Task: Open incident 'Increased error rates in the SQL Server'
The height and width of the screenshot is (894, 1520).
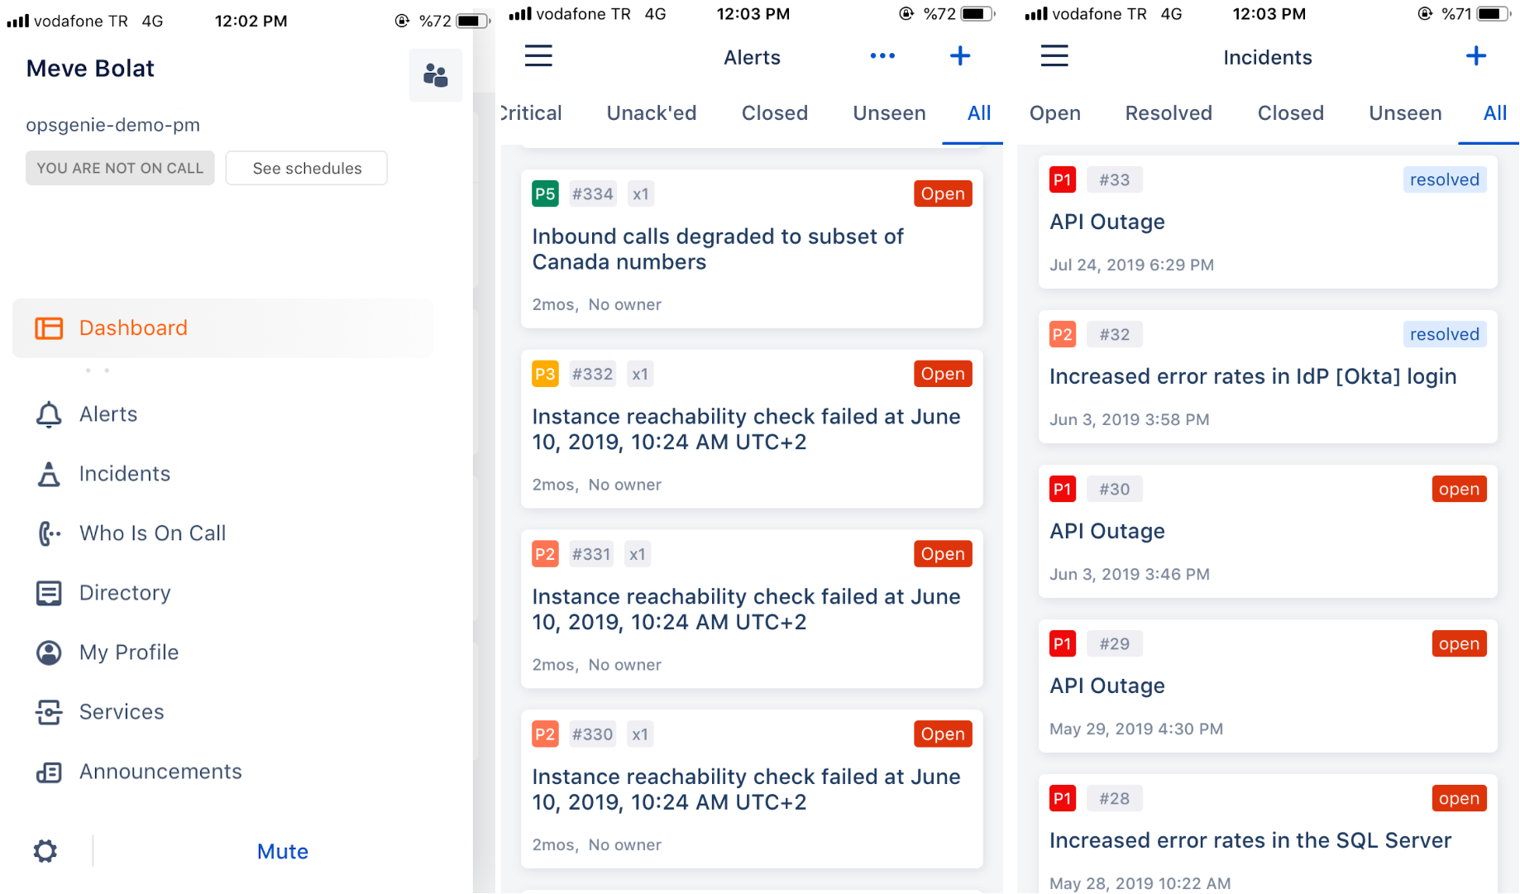Action: pos(1268,834)
